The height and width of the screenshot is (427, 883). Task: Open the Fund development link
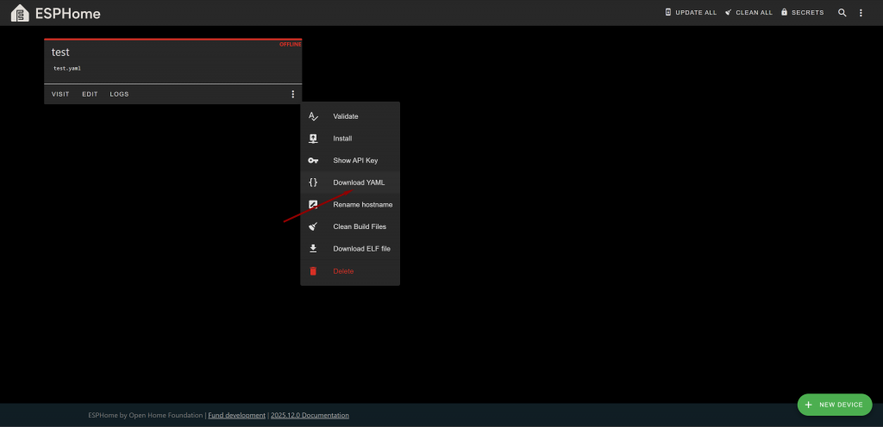[x=236, y=415]
